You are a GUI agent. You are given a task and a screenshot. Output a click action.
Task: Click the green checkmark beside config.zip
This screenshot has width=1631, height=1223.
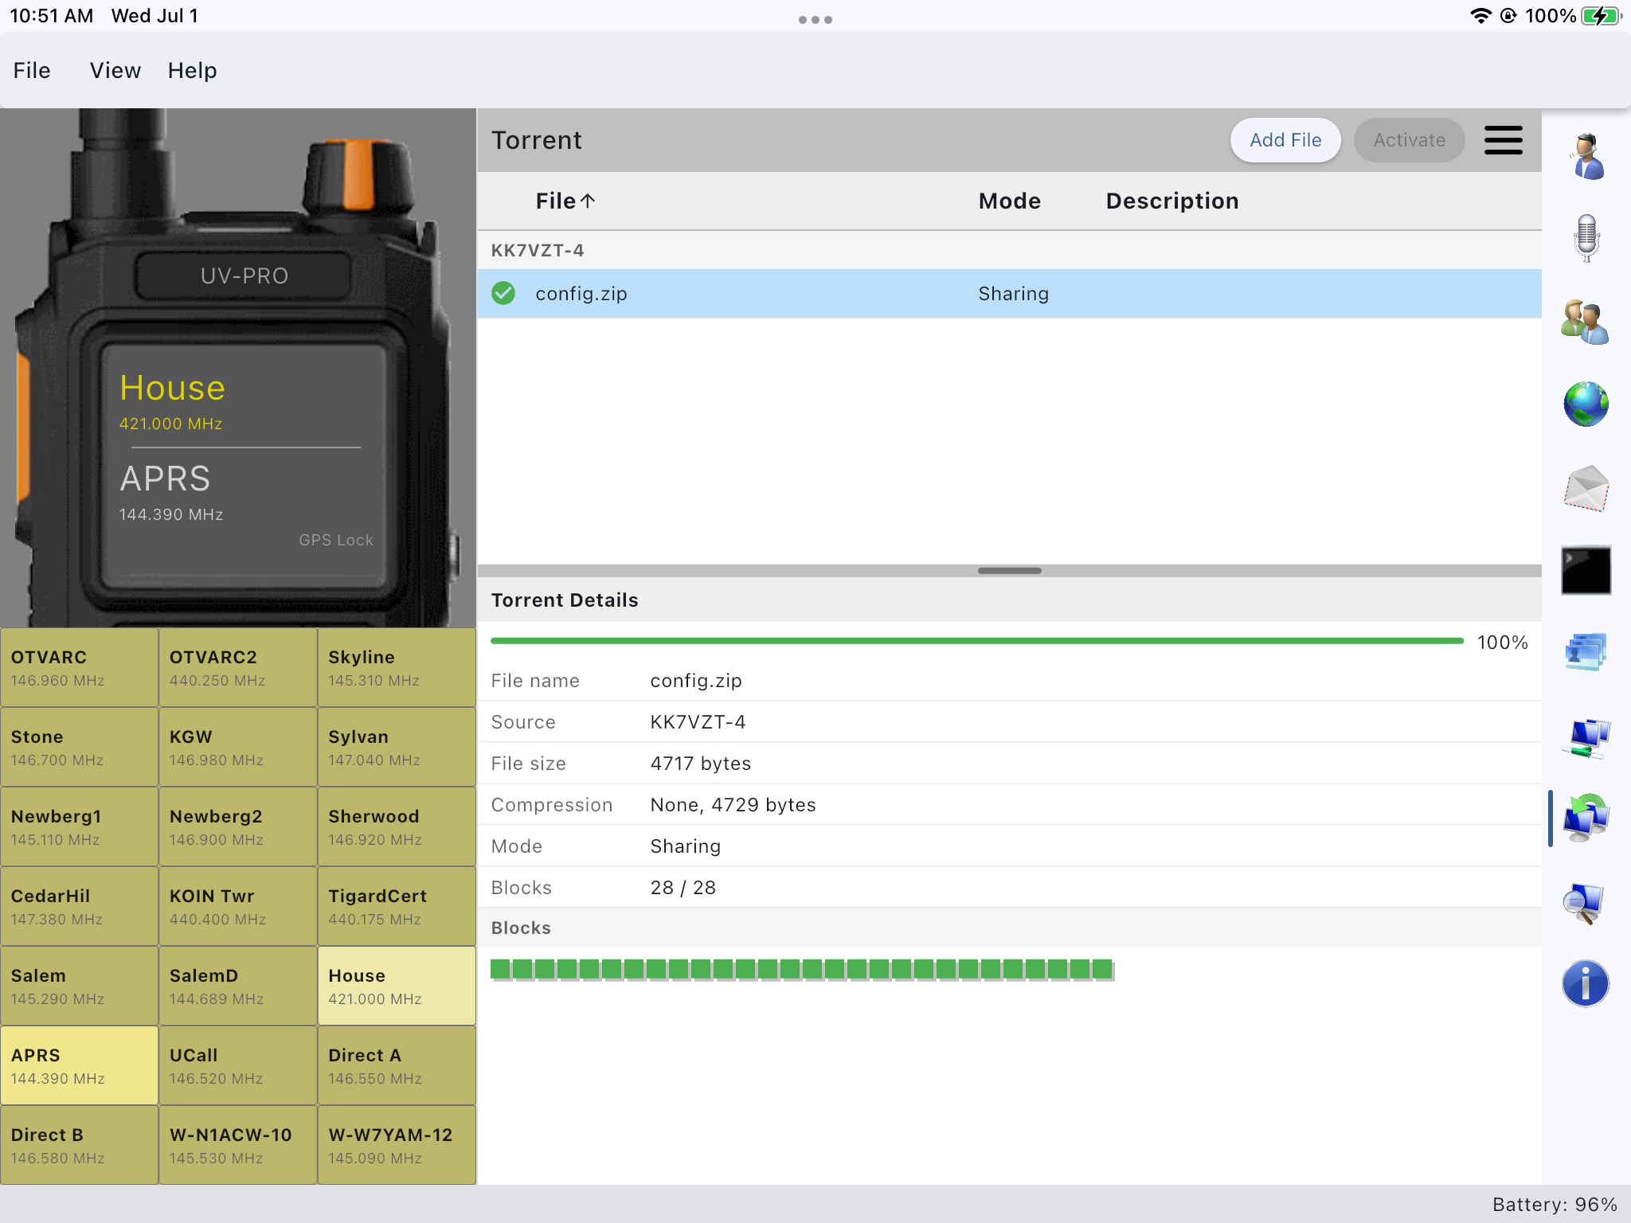tap(503, 294)
